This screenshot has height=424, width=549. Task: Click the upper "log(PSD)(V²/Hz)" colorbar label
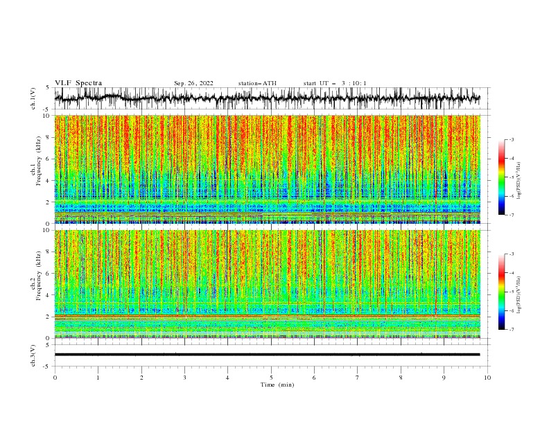[519, 181]
